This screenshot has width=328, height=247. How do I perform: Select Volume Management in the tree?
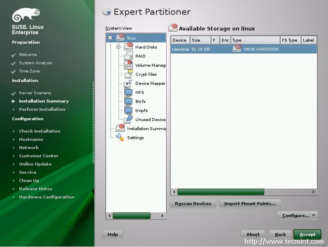click(x=150, y=65)
